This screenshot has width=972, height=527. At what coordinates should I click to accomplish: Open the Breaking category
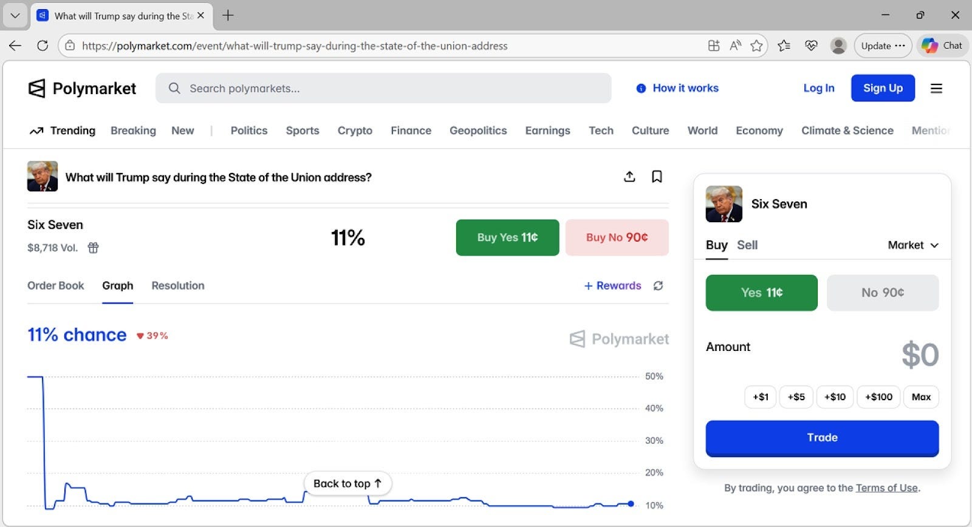click(x=133, y=131)
